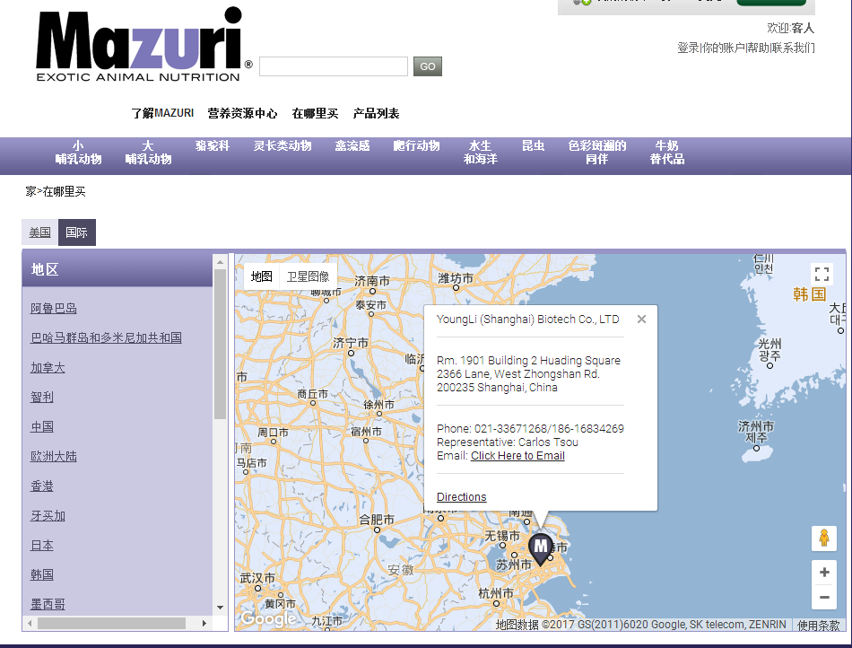Screen dimensions: 852x648
Task: Switch to the 国际 tab
Action: [x=76, y=232]
